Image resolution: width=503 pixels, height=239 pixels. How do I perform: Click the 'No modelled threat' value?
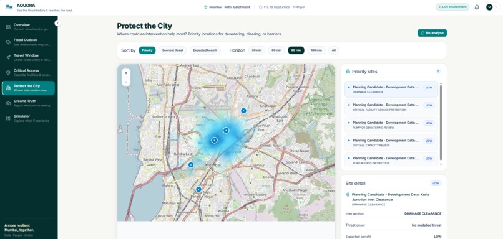426,225
